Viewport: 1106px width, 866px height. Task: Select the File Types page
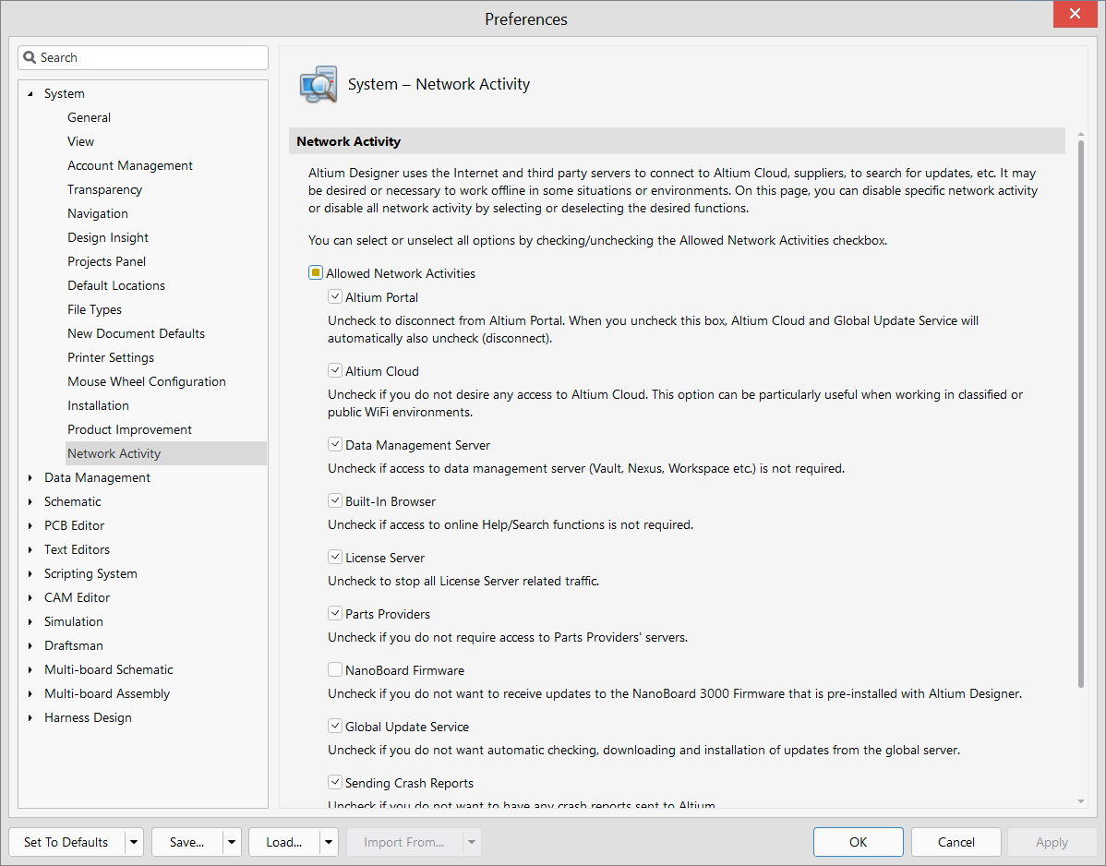tap(94, 309)
